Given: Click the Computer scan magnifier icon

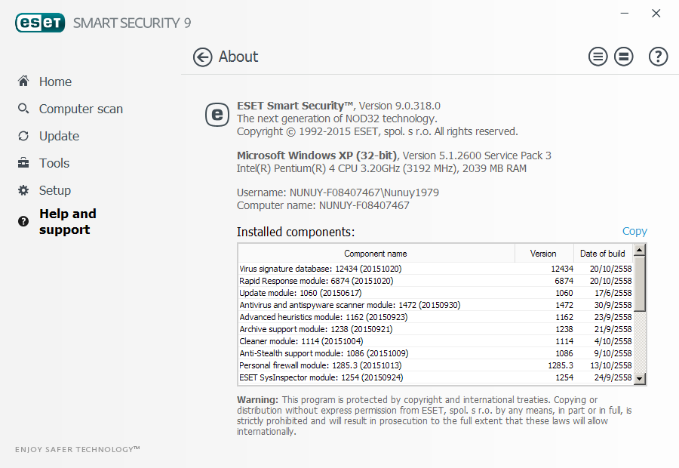Looking at the screenshot, I should 23,109.
